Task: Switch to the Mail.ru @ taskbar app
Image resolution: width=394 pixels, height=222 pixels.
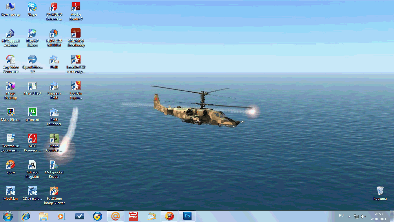Action: [x=116, y=216]
